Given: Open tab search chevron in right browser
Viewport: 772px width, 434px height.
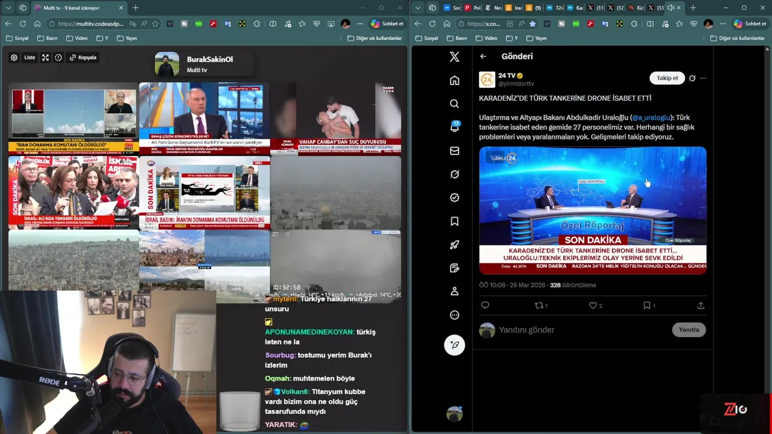Looking at the screenshot, I should [x=417, y=8].
